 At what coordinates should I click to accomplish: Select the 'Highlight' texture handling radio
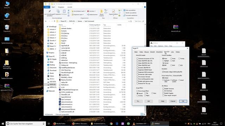point(163,61)
